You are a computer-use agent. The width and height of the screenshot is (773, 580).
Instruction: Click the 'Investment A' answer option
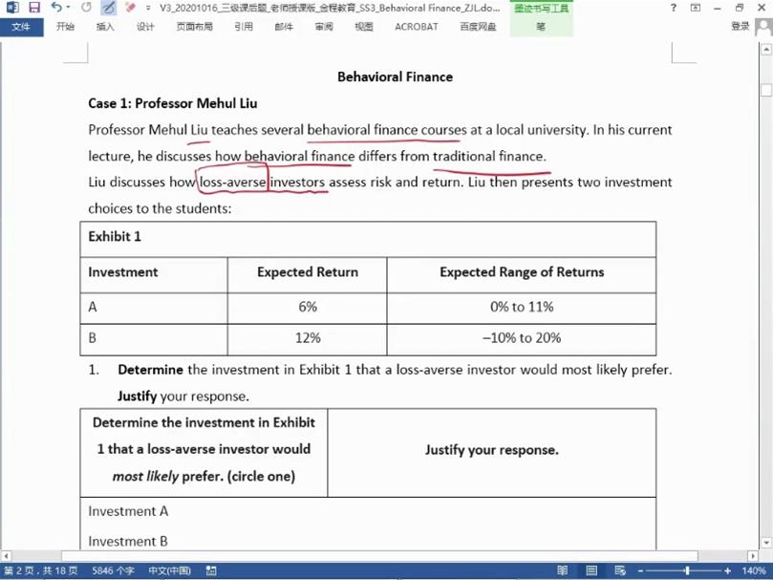[x=128, y=511]
